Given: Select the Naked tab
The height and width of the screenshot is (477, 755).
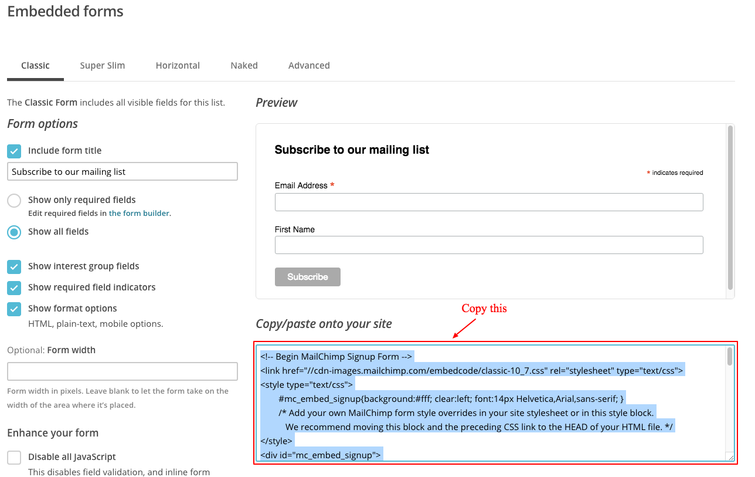Looking at the screenshot, I should pos(244,66).
